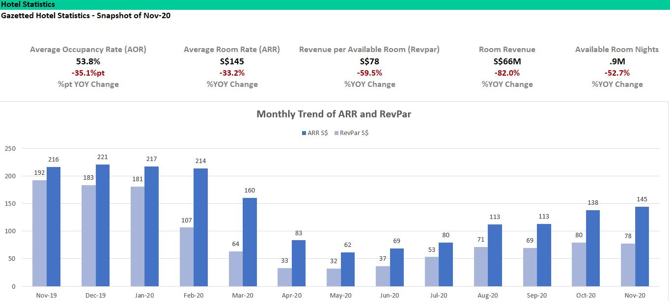Select the Feb-20 RevPar bar labeled 107
This screenshot has width=670, height=301.
pos(187,256)
